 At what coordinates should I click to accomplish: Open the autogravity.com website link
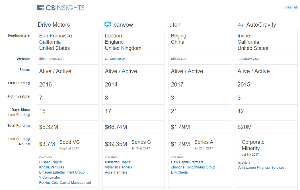pyautogui.click(x=249, y=59)
